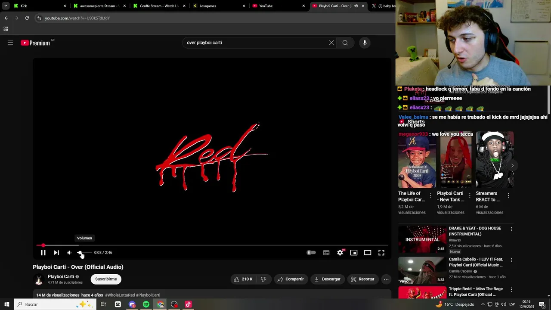Download the video with Descargar

coord(328,279)
